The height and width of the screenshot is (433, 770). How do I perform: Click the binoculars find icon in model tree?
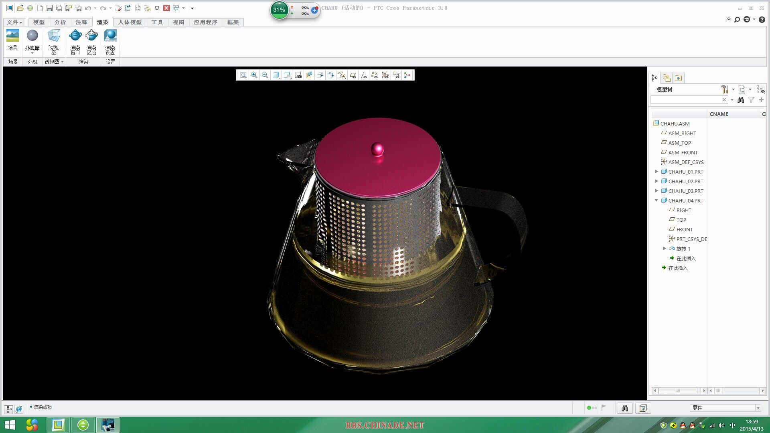pos(741,100)
